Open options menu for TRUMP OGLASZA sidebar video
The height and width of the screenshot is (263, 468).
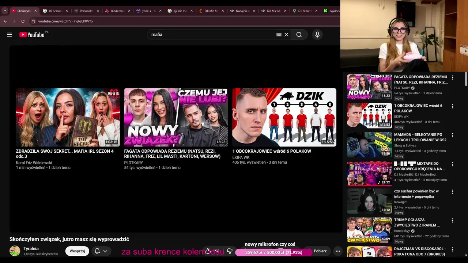[x=453, y=221]
